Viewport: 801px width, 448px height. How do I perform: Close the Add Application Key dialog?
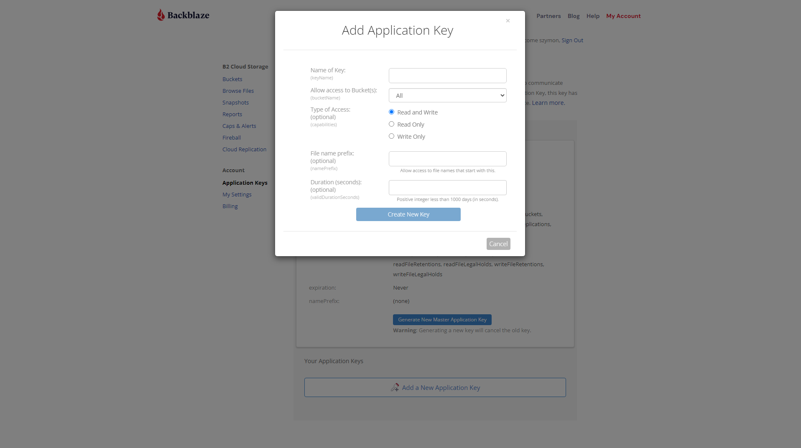pyautogui.click(x=508, y=21)
